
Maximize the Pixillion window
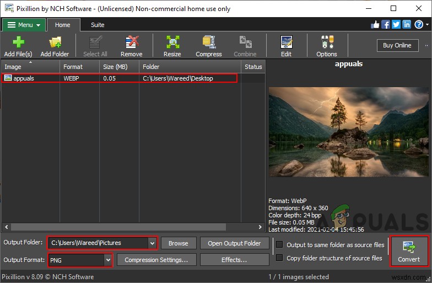pyautogui.click(x=393, y=8)
